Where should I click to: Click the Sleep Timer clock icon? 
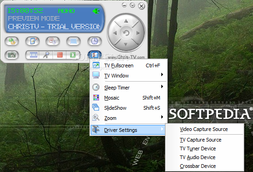click(x=96, y=87)
